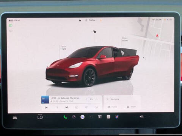Navigate to Work shortcut
The height and width of the screenshot is (136, 182).
132,107
